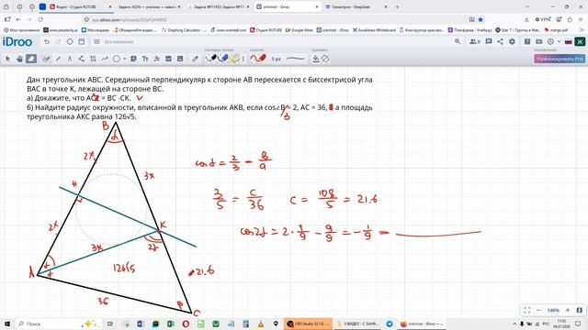Click the unlock Pro button
The width and height of the screenshot is (588, 330).
point(560,59)
